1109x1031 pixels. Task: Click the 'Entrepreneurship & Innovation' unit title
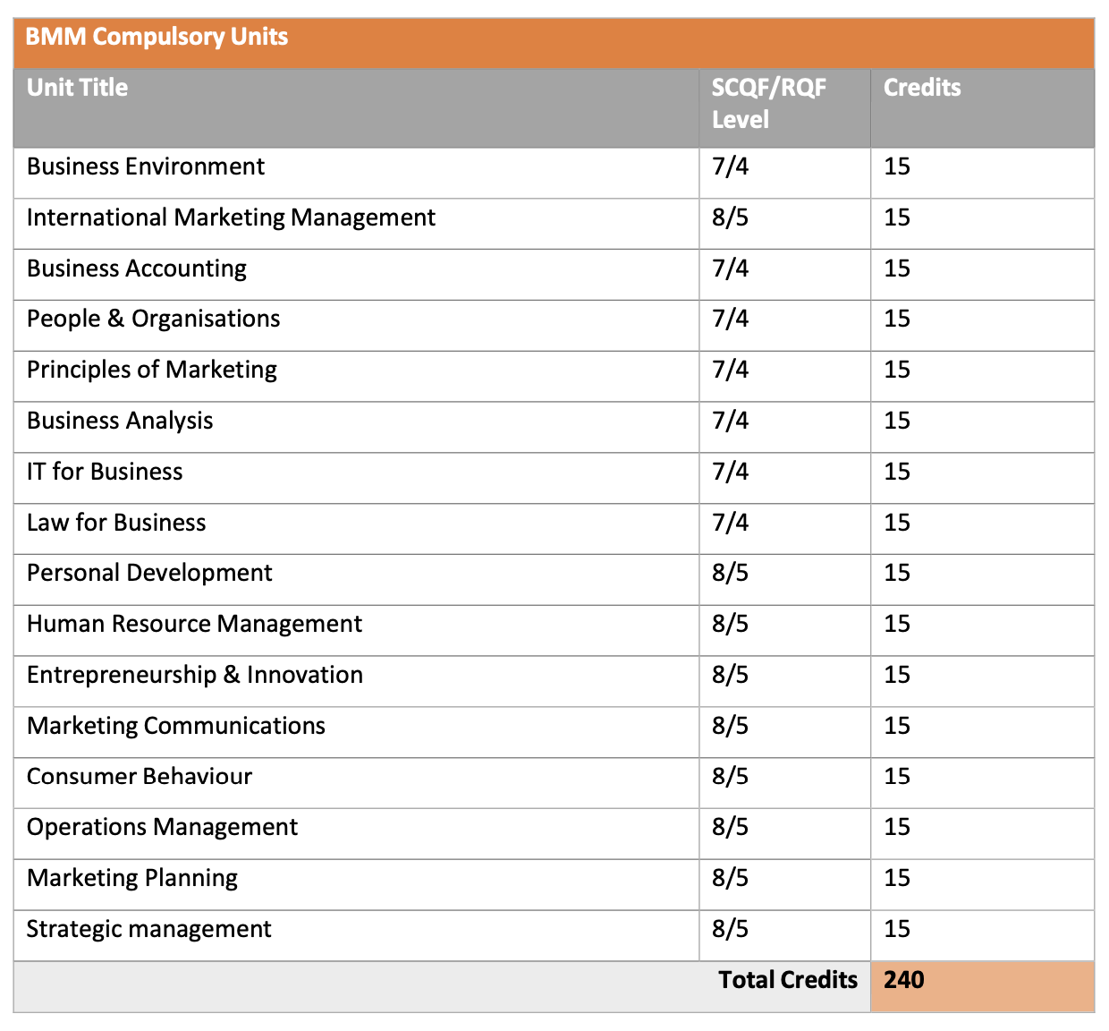coord(195,676)
